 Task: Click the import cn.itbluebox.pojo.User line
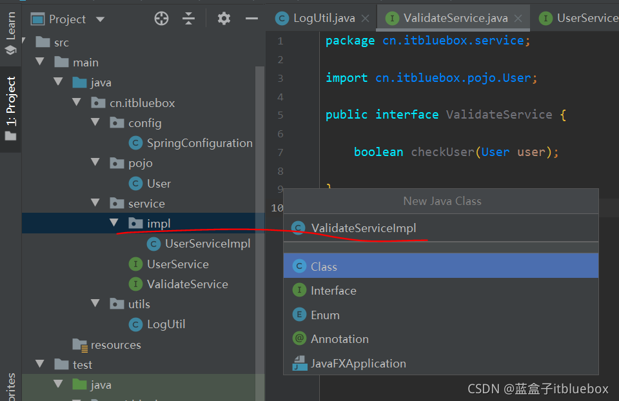coord(431,78)
